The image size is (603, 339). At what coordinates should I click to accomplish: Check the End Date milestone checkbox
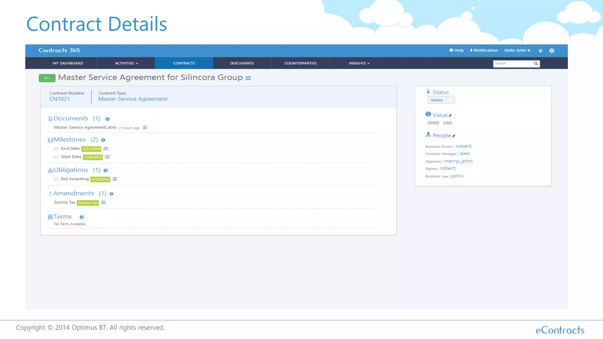56,149
